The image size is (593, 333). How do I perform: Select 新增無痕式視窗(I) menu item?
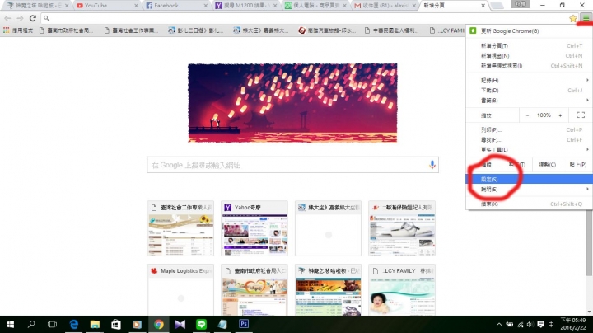(529, 65)
